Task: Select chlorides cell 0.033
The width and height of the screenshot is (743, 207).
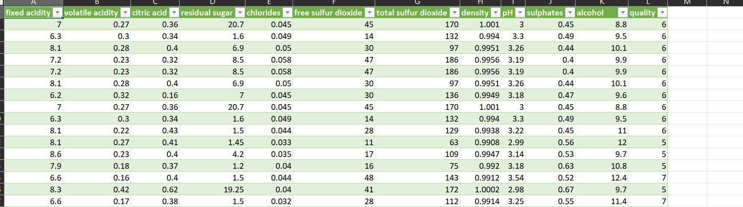Action: (x=269, y=142)
